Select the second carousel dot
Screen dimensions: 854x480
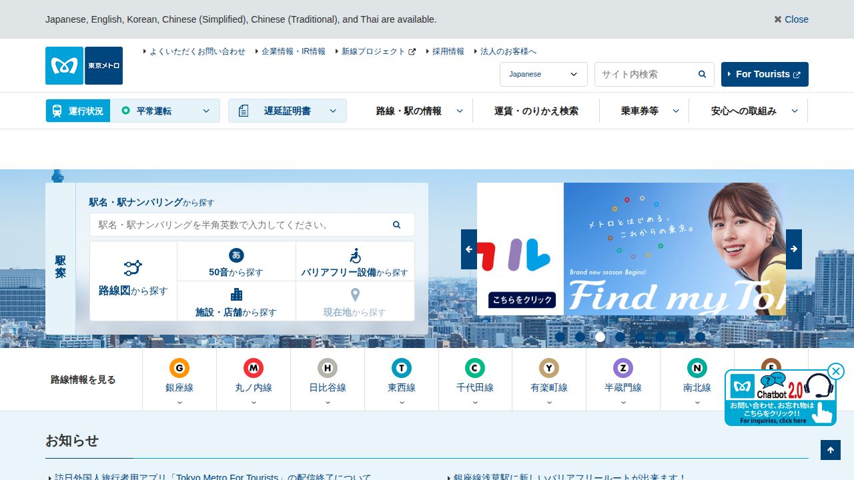[x=580, y=337]
